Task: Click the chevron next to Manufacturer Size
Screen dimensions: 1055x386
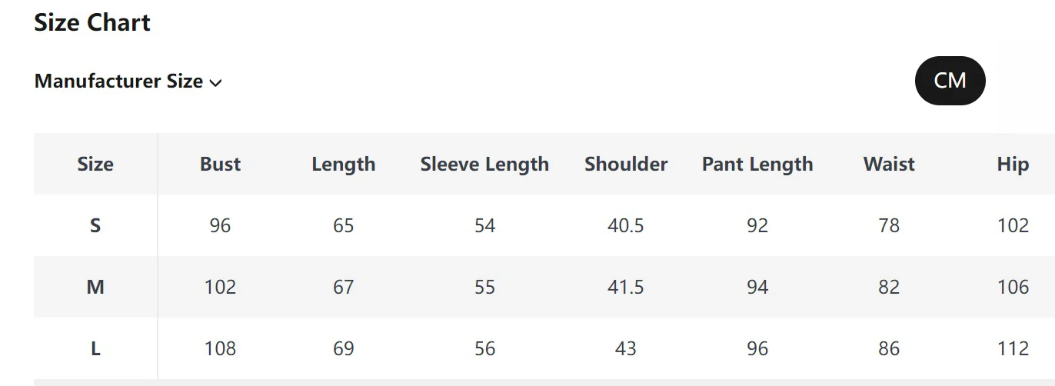Action: pyautogui.click(x=215, y=83)
